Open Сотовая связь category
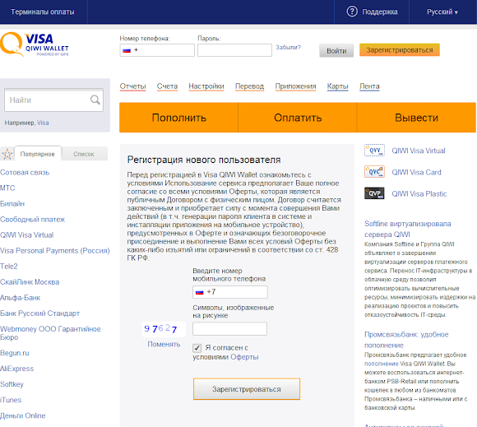The width and height of the screenshot is (477, 427). click(25, 173)
